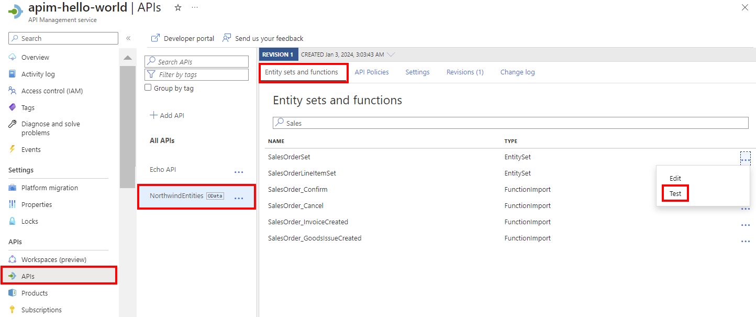Open the header more options ellipsis
Image resolution: width=756 pixels, height=317 pixels.
click(x=195, y=7)
